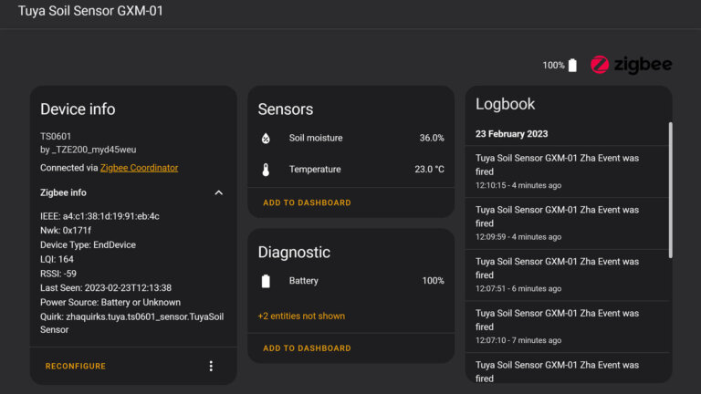Add Diagnostic entities to dashboard
The image size is (701, 394).
307,348
